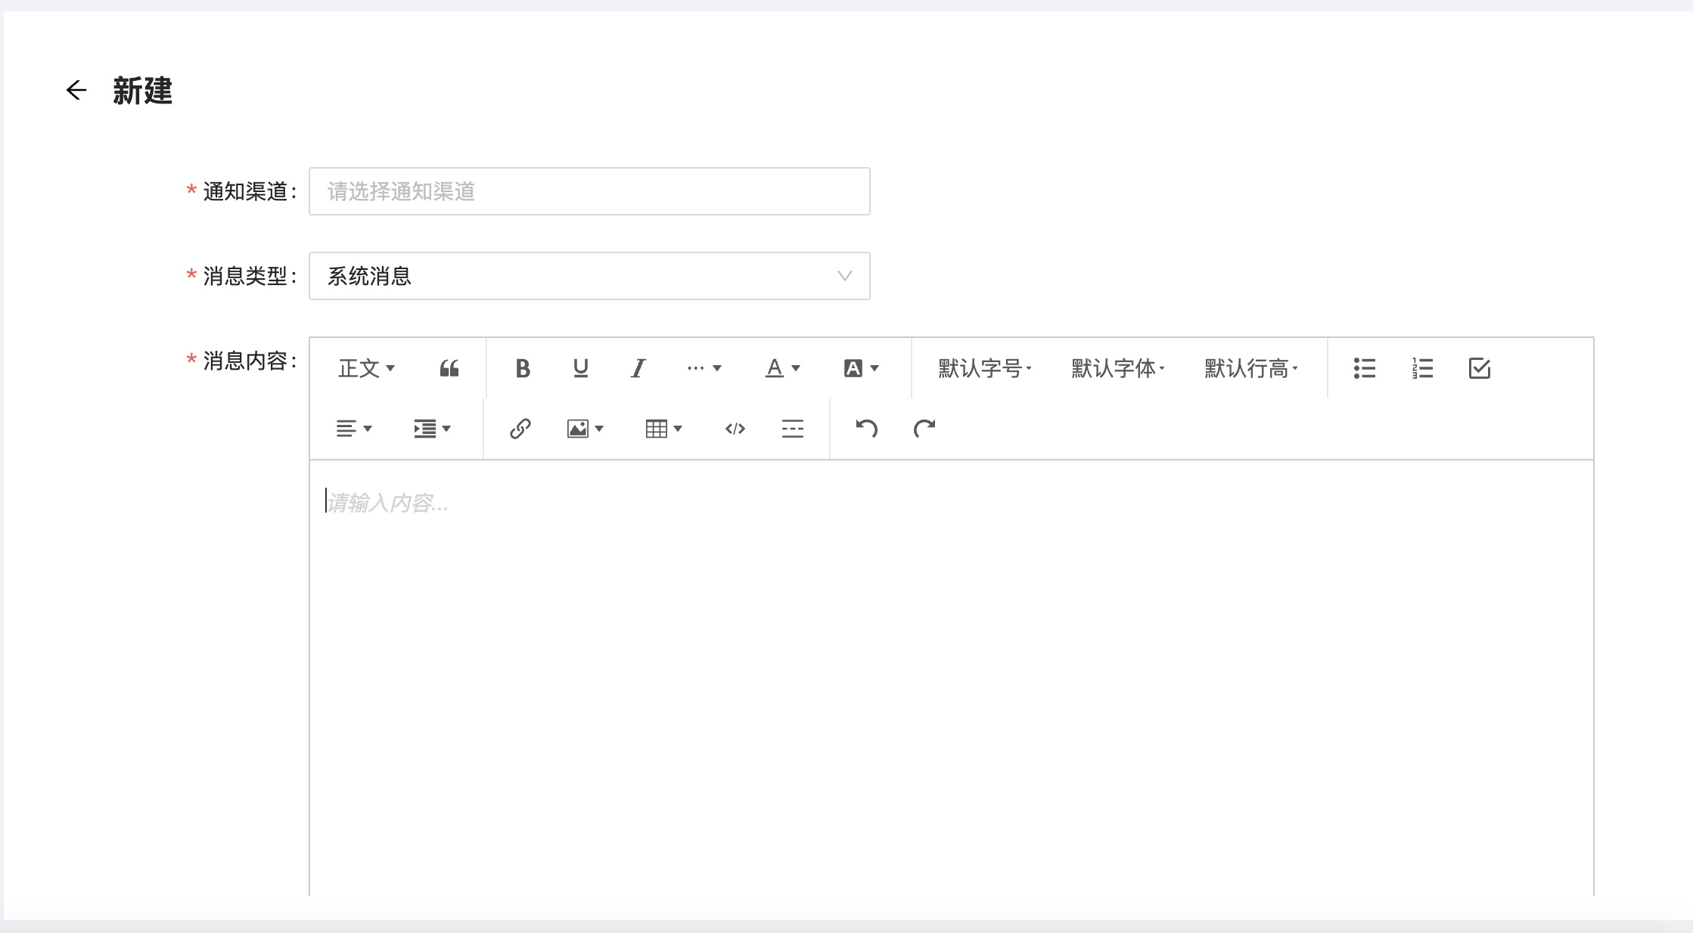Insert a horizontal divider line
The image size is (1693, 933).
click(x=793, y=429)
